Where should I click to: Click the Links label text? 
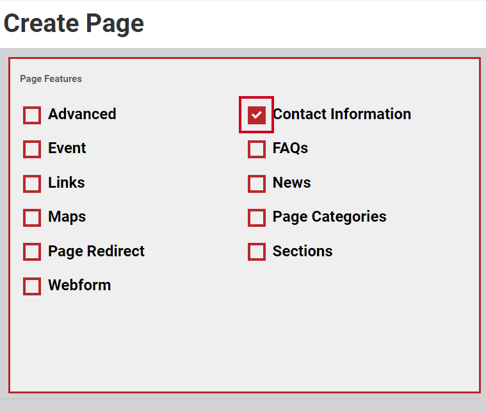pyautogui.click(x=67, y=183)
